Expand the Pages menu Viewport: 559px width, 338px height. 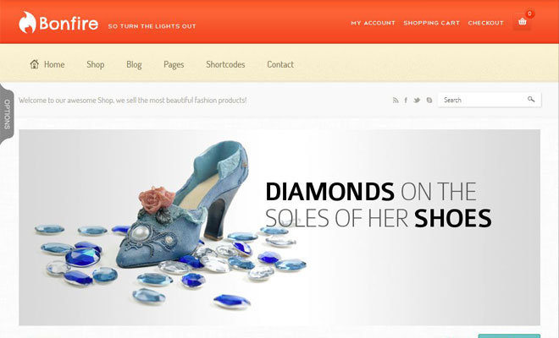174,64
